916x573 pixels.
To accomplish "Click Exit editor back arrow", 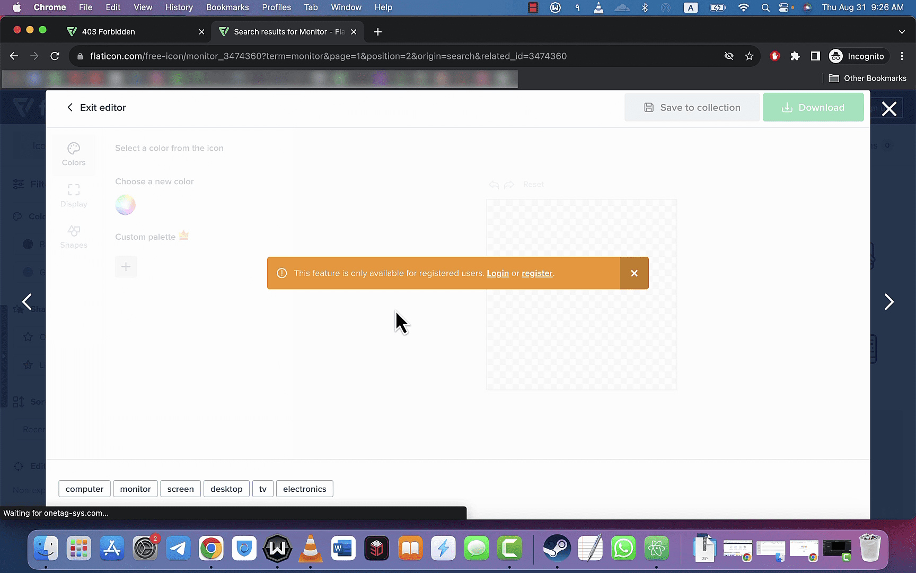I will tap(70, 108).
